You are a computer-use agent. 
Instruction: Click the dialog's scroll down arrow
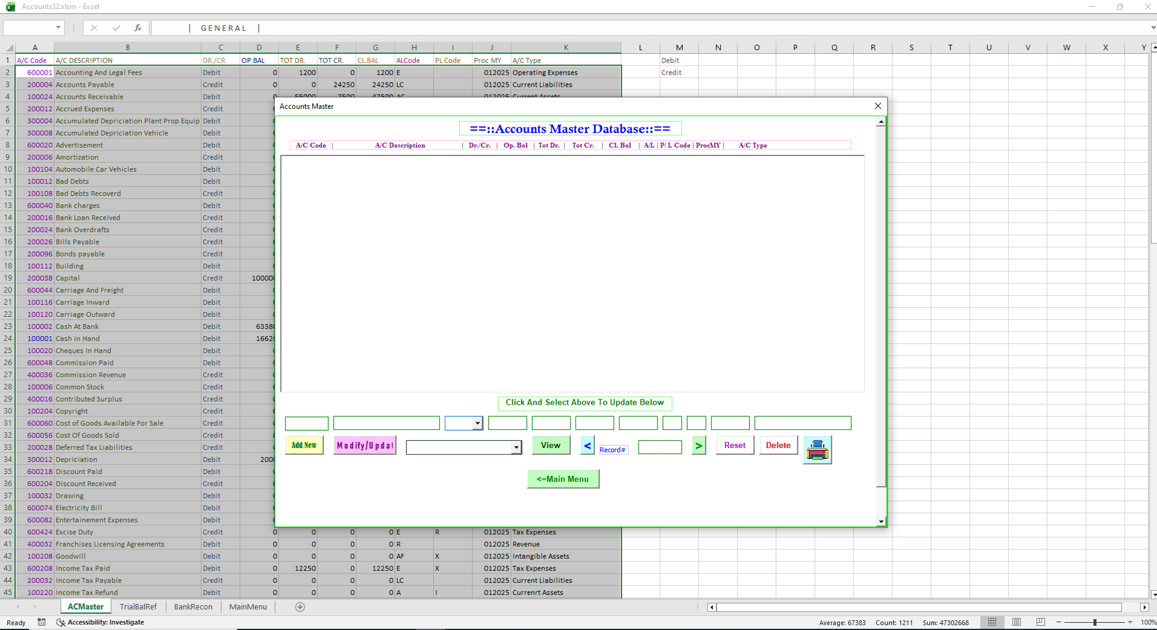pyautogui.click(x=881, y=522)
